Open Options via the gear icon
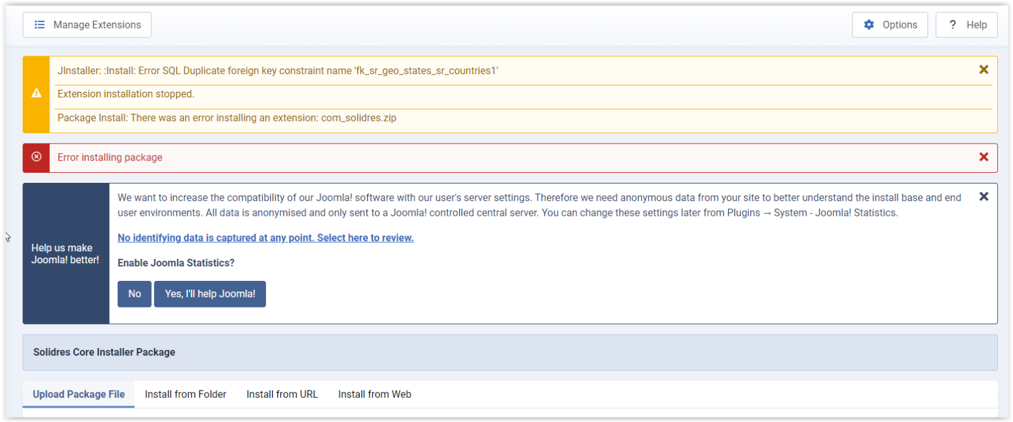 (x=869, y=25)
